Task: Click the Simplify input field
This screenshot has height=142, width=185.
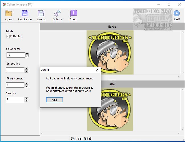Action: click(x=15, y=100)
